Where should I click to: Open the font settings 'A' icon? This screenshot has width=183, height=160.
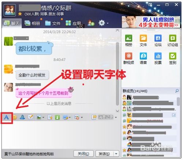pos(6,118)
